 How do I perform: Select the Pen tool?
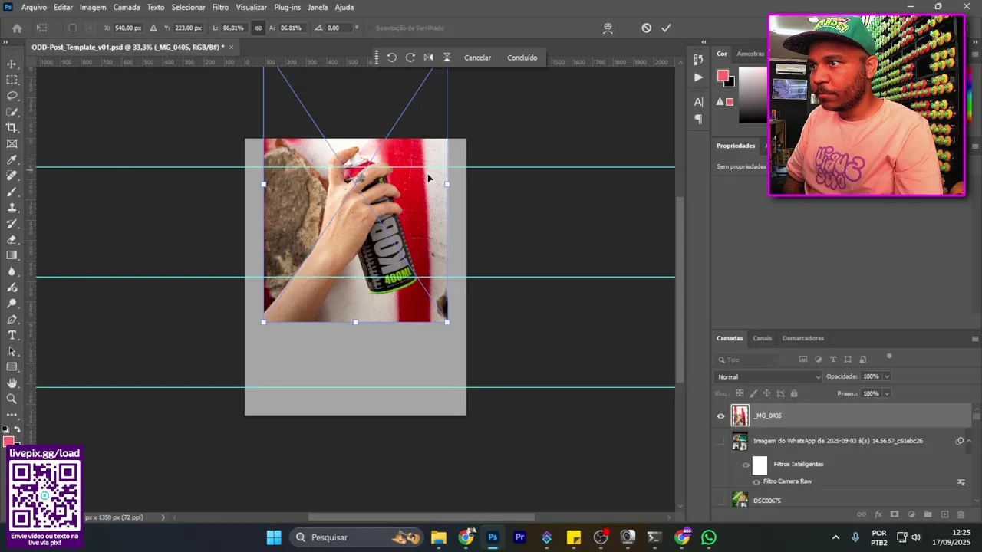pyautogui.click(x=12, y=320)
